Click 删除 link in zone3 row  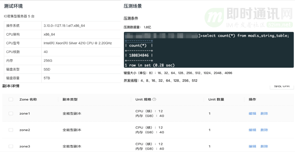click(264, 146)
